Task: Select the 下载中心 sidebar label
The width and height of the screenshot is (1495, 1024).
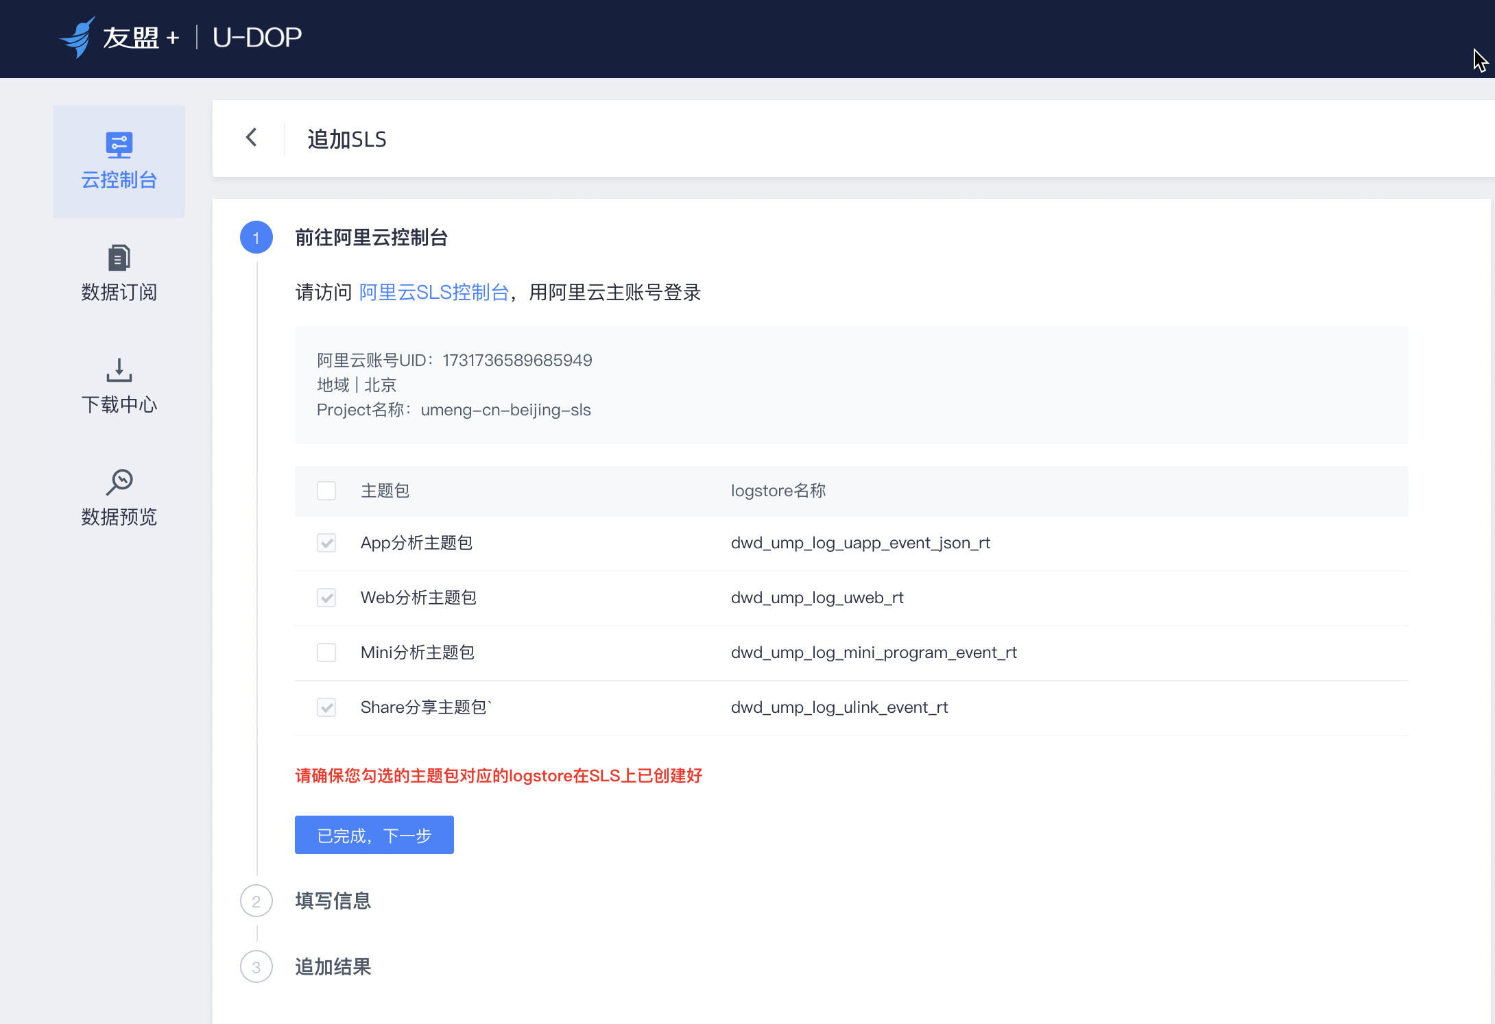Action: pos(119,404)
